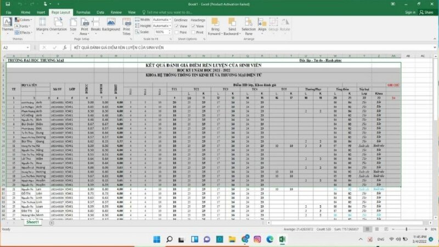Image resolution: width=439 pixels, height=247 pixels.
Task: Toggle Headings Print checkbox
Action: click(x=194, y=32)
